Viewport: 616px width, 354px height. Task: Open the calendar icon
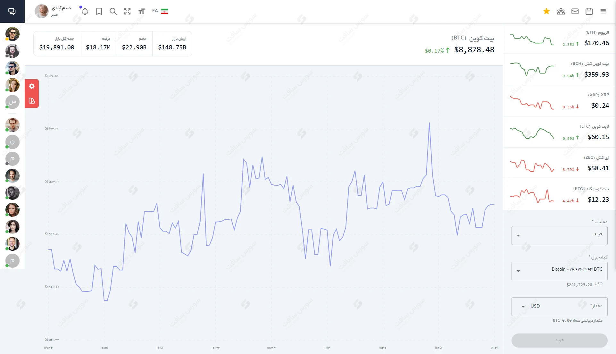589,12
